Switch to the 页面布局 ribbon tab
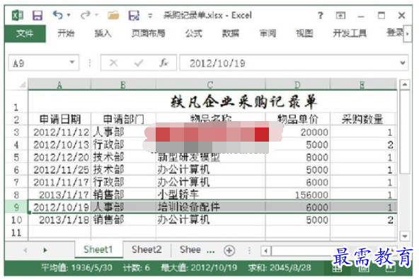This screenshot has width=419, height=279. (149, 33)
